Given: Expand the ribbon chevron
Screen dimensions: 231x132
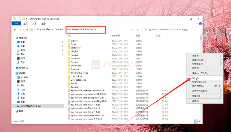Looking at the screenshot, I should coord(197,24).
